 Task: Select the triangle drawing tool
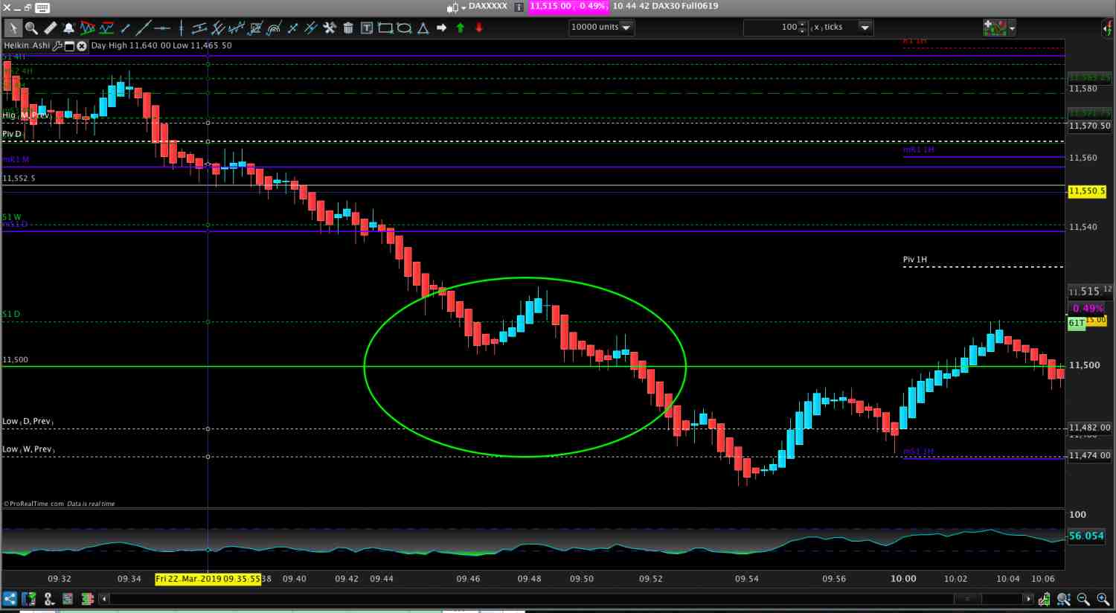[423, 28]
